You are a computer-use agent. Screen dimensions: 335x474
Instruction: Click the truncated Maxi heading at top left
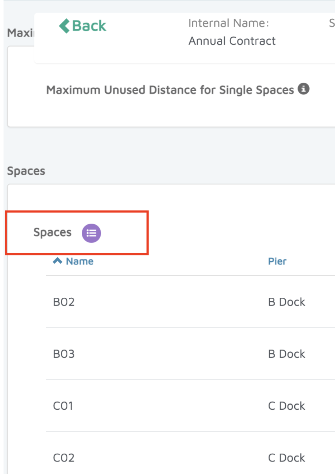click(x=20, y=33)
